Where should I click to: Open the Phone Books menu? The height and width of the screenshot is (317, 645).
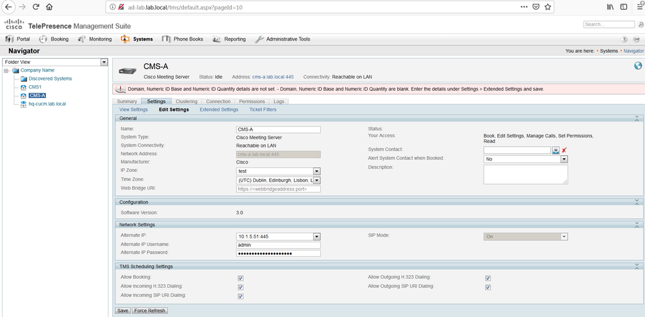coord(183,39)
